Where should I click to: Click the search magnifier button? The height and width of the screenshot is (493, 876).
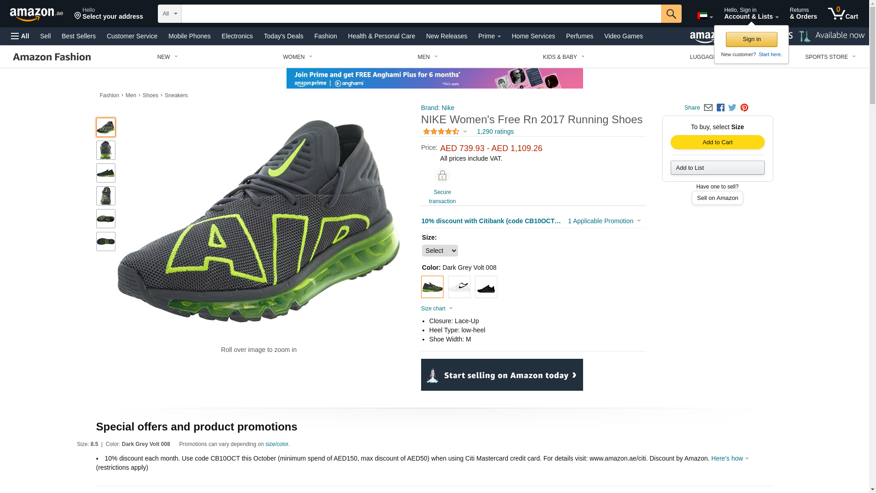(x=671, y=14)
